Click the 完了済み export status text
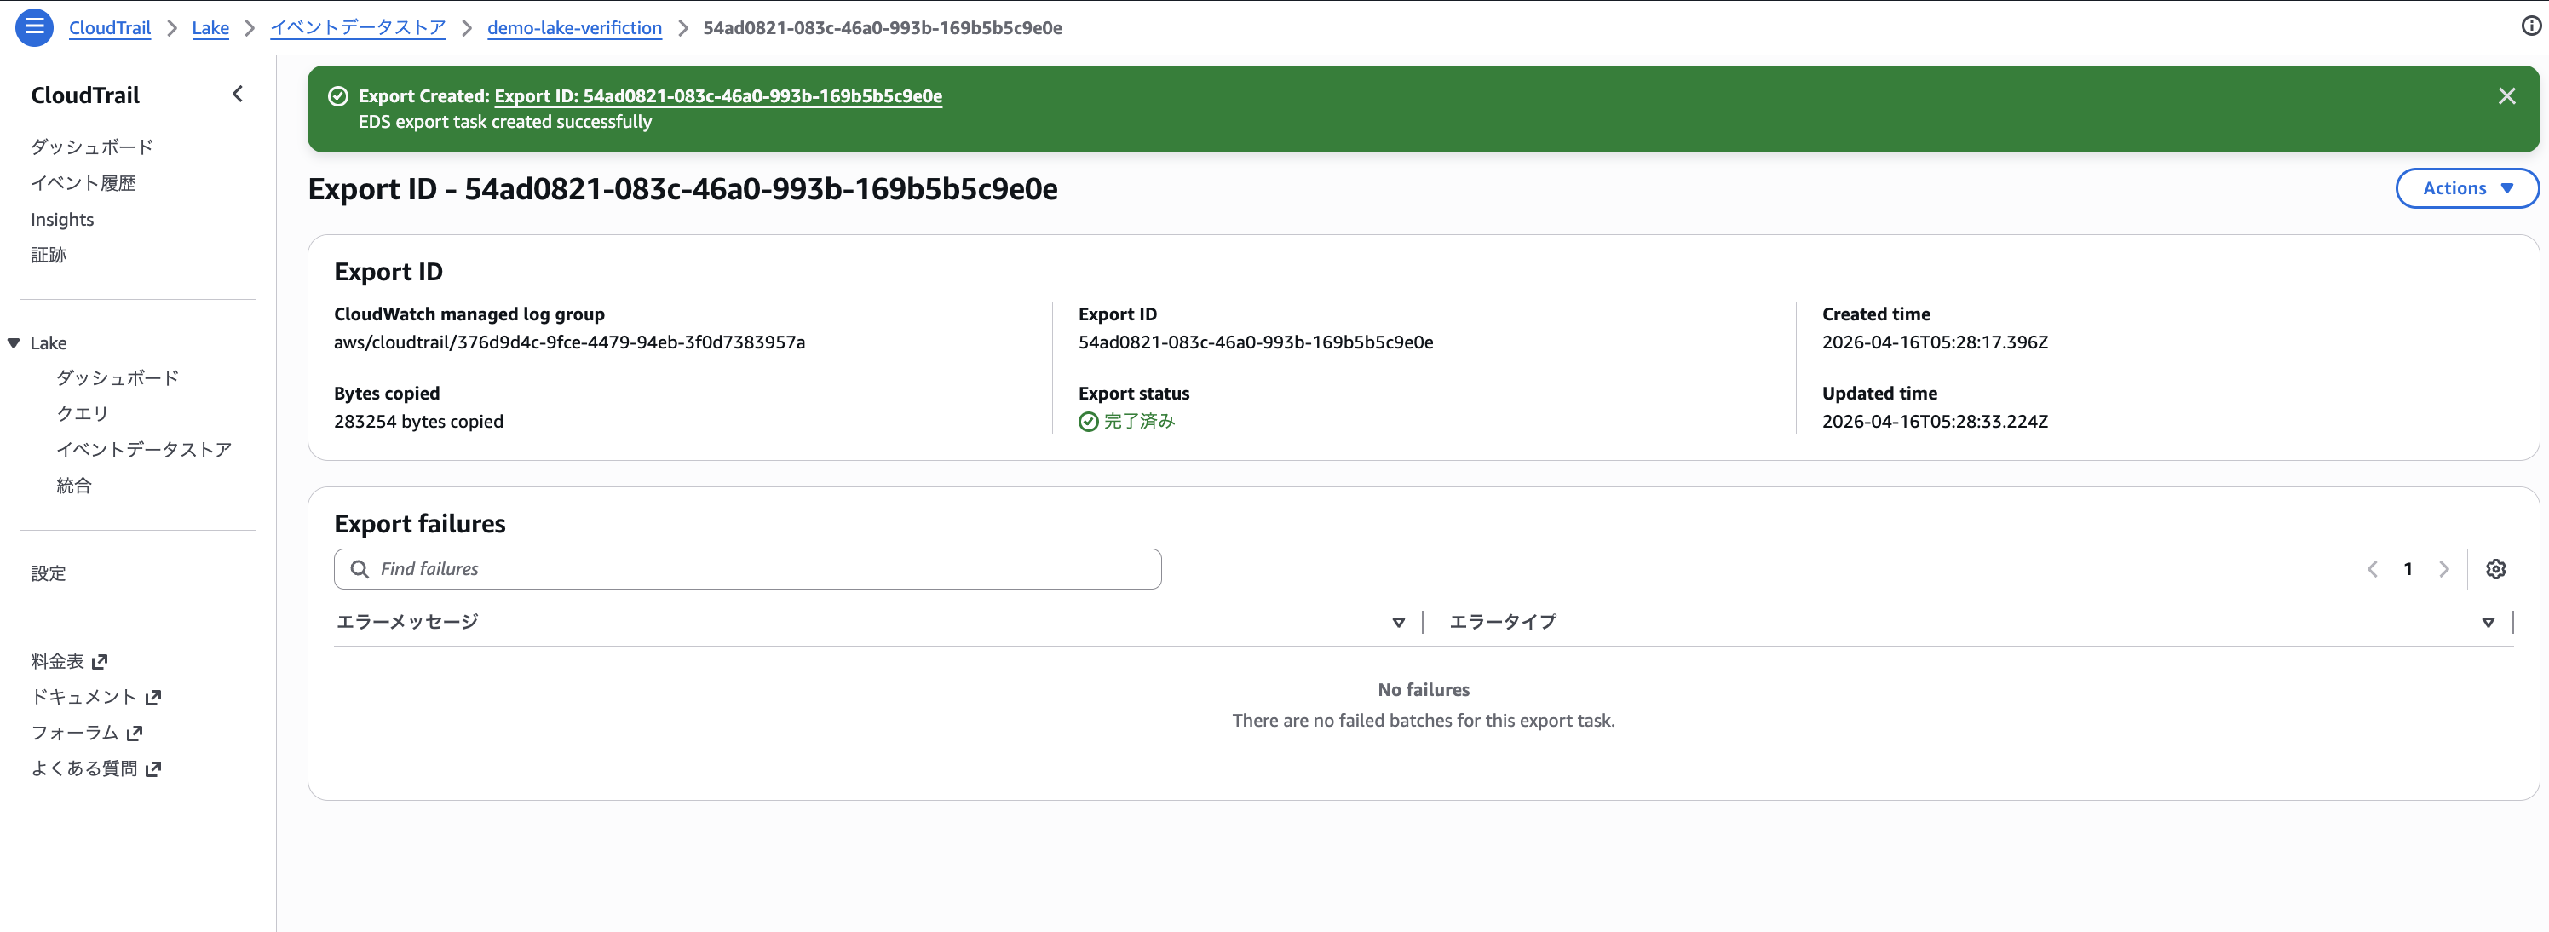 click(1139, 422)
